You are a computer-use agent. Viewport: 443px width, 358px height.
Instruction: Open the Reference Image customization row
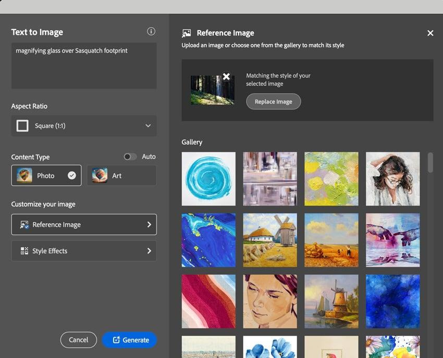coord(84,225)
